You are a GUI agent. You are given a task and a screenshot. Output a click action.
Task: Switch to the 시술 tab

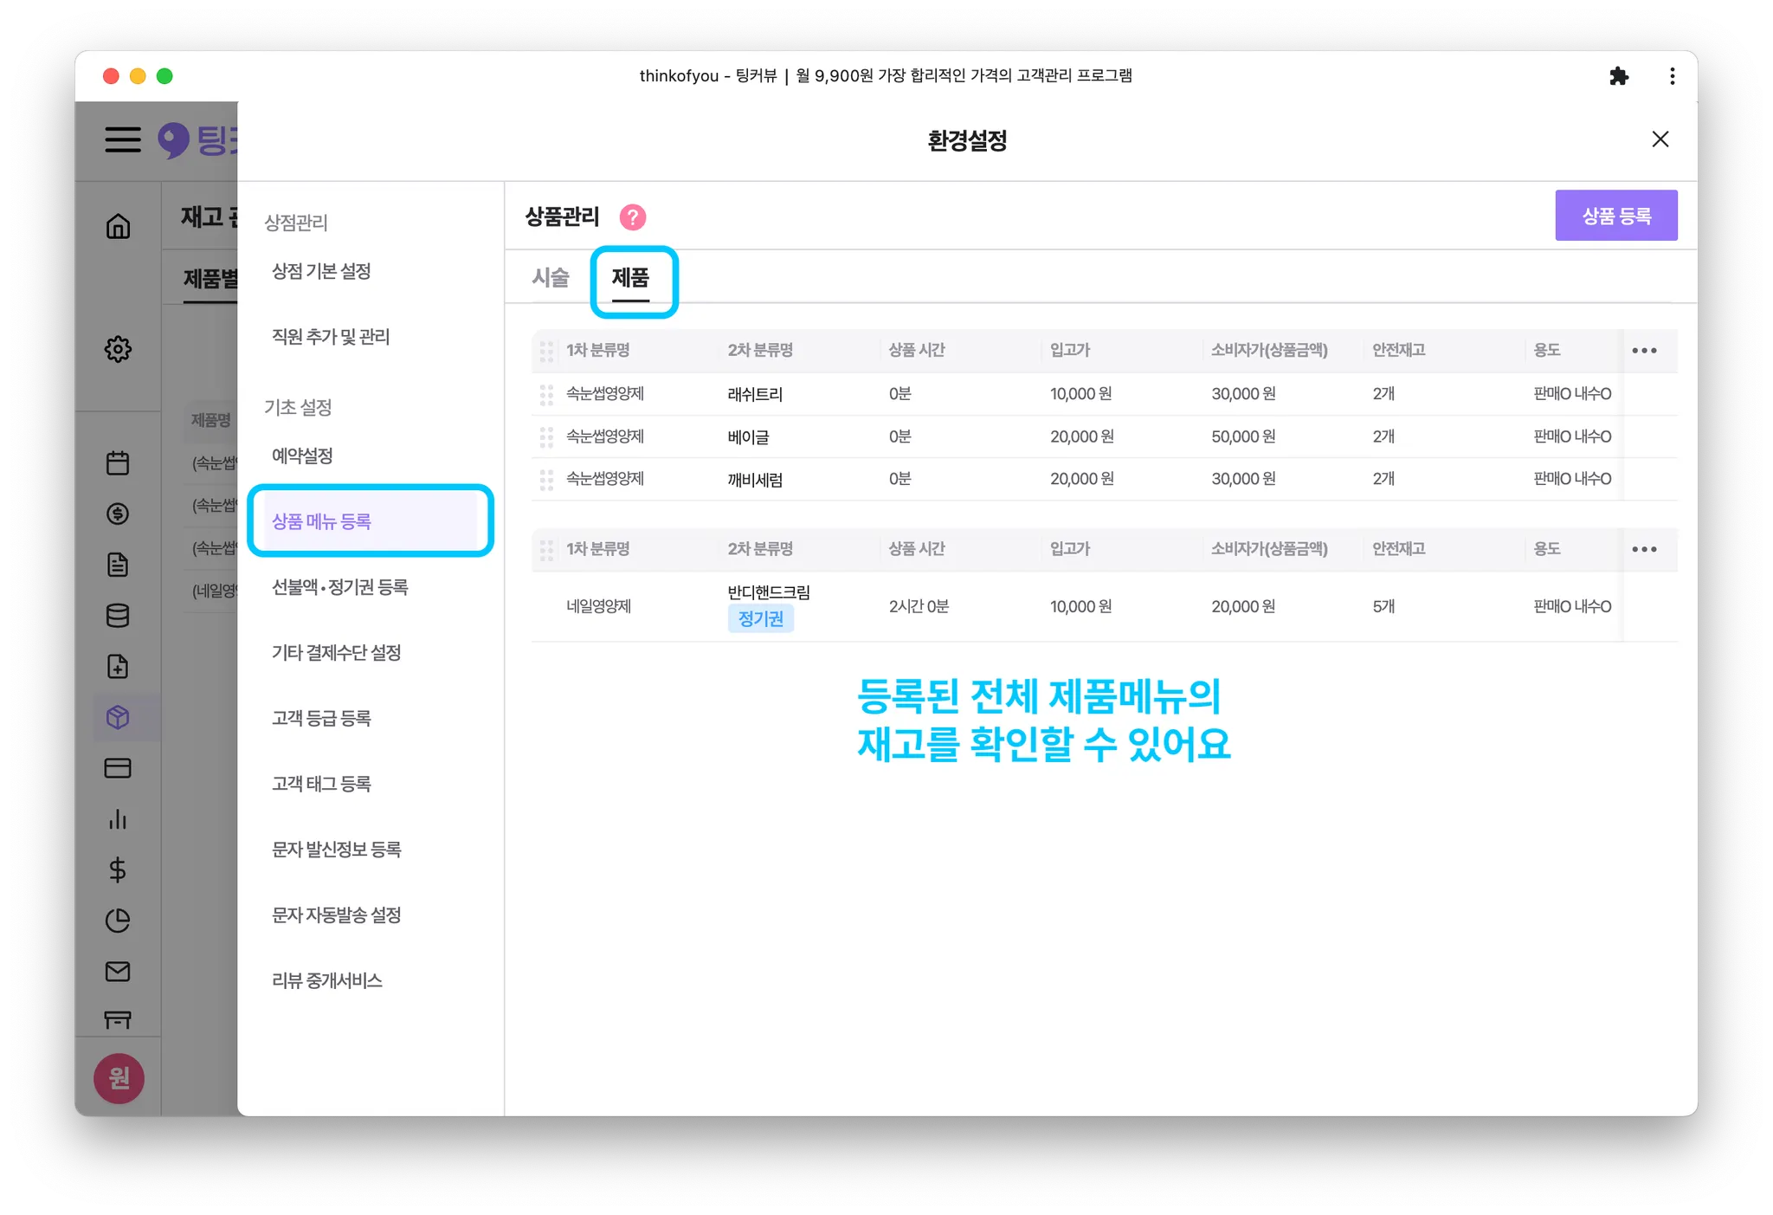[x=551, y=277]
